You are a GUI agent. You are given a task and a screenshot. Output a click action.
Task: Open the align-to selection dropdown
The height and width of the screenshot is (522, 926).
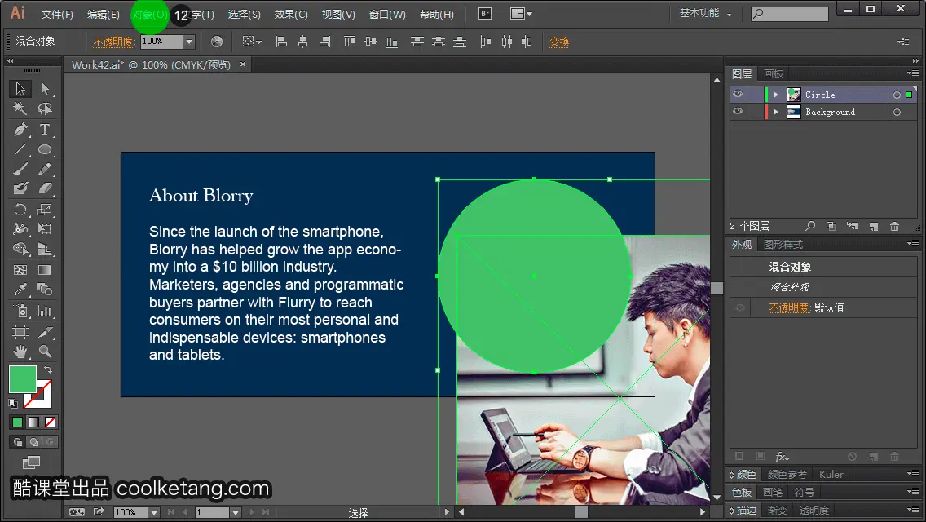[x=252, y=42]
